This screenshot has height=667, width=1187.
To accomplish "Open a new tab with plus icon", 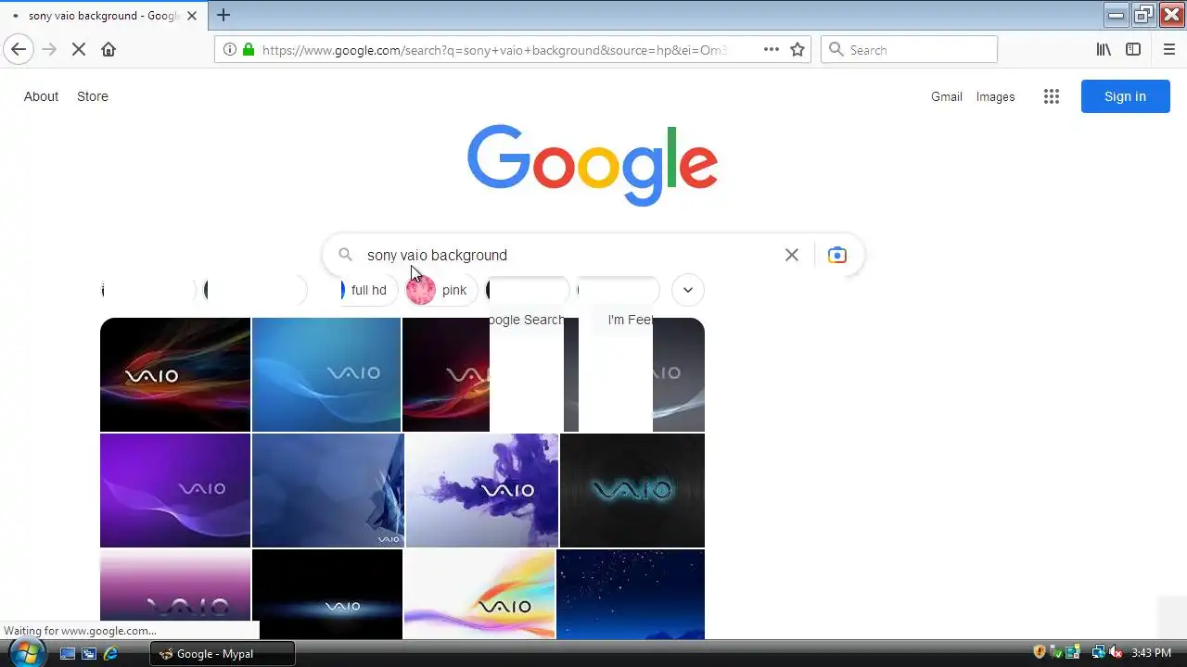I will coord(223,15).
